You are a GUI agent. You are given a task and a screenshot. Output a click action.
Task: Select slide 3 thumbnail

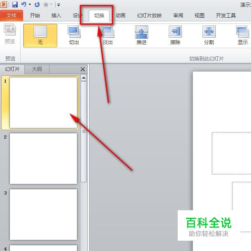tap(43, 214)
